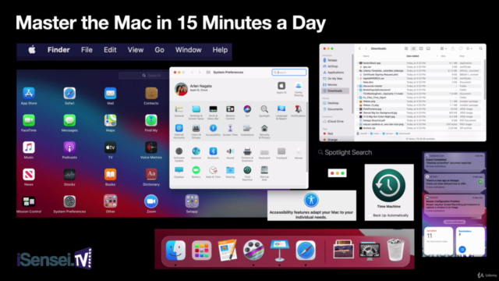Open the Edit menu
The height and width of the screenshot is (281, 499).
click(x=110, y=50)
